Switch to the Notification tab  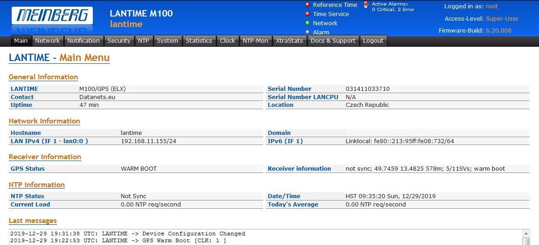point(84,40)
